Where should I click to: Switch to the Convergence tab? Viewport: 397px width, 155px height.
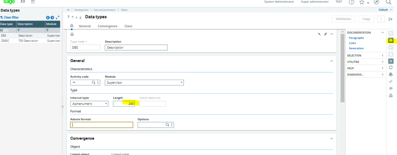tap(107, 26)
